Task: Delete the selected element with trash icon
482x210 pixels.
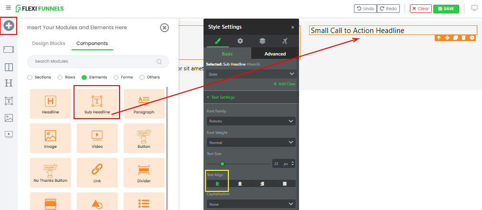Action: (463, 38)
